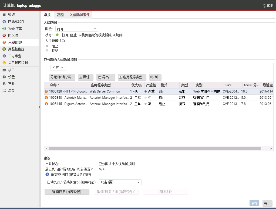Open 日志审查 using its icon
The image size is (276, 209).
pos(4,56)
